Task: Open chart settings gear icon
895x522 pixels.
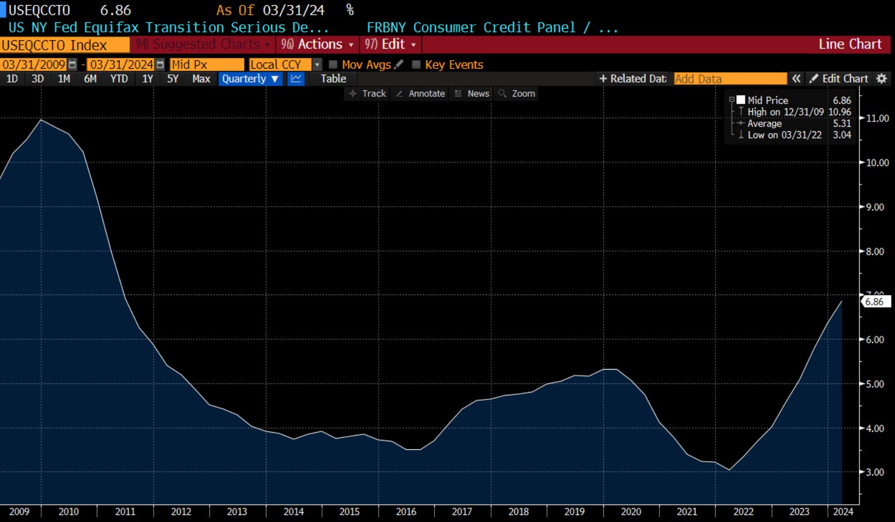Action: coord(882,79)
